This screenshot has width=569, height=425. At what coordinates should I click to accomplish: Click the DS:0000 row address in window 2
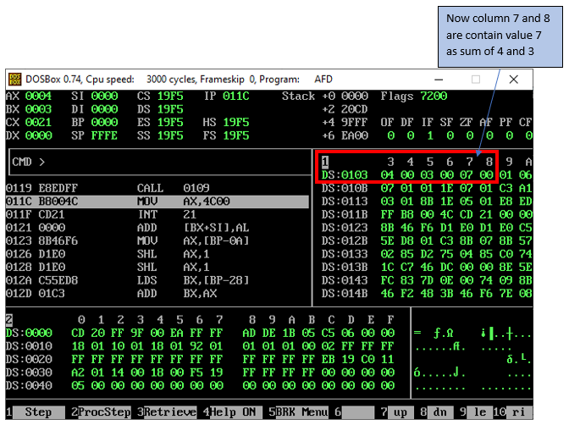(29, 334)
